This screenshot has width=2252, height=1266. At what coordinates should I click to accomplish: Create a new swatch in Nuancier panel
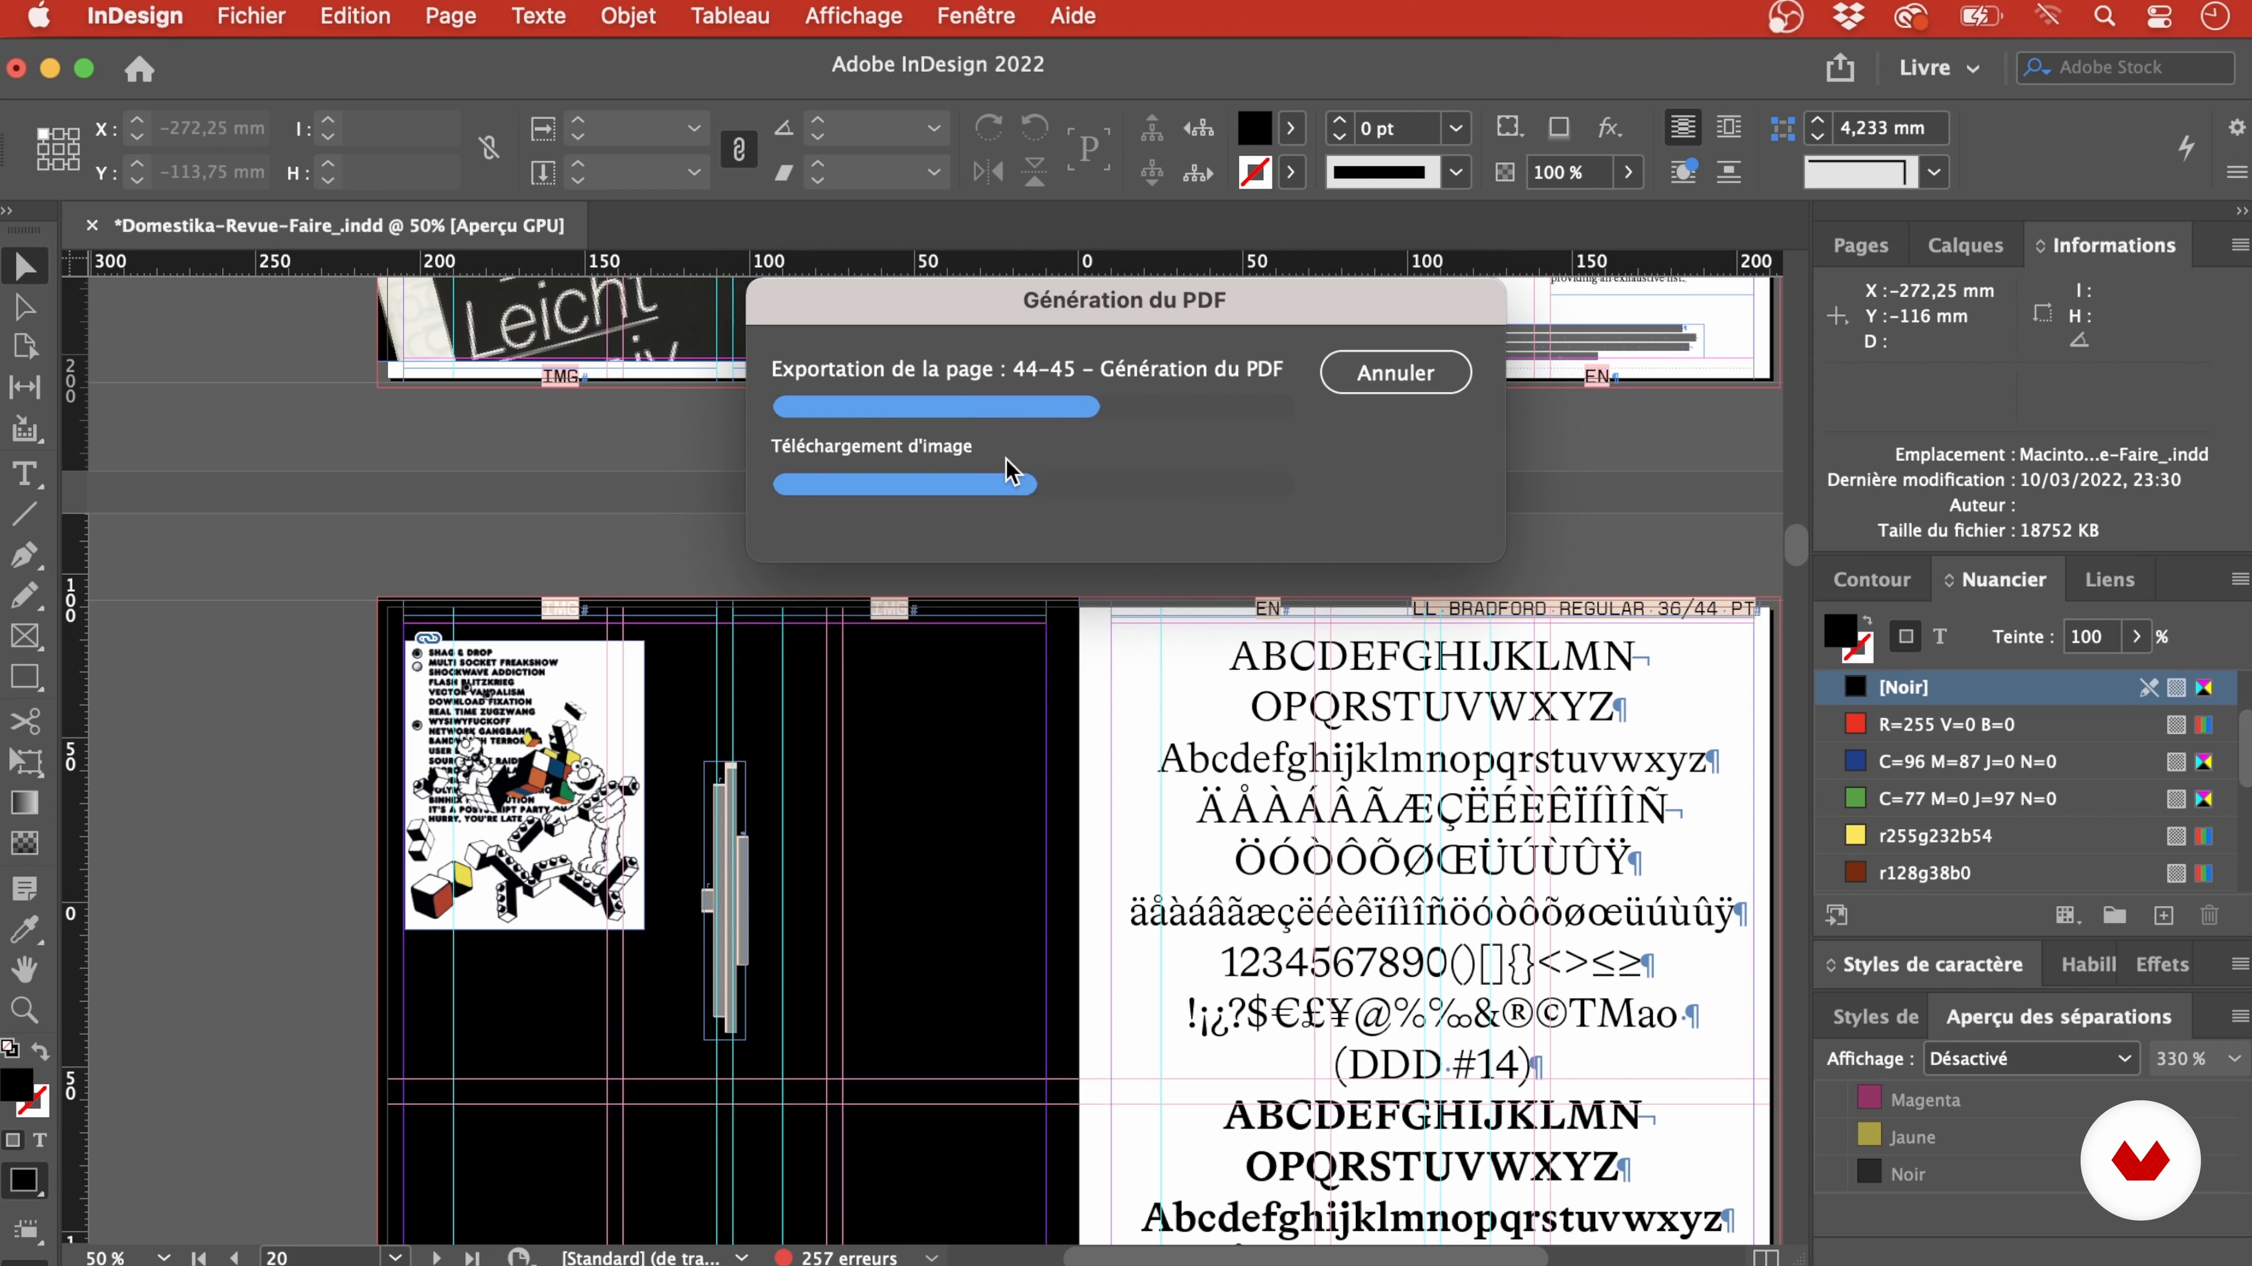(2163, 916)
